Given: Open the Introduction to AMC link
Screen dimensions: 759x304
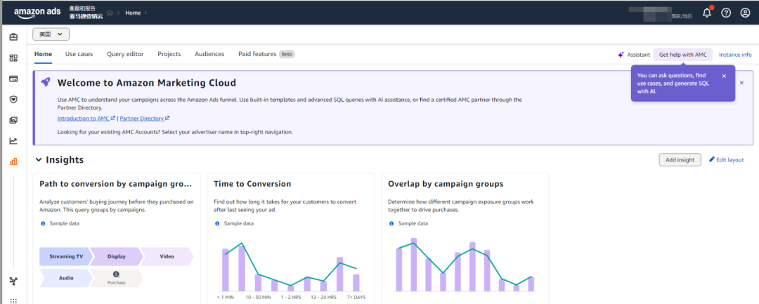Looking at the screenshot, I should (x=86, y=119).
